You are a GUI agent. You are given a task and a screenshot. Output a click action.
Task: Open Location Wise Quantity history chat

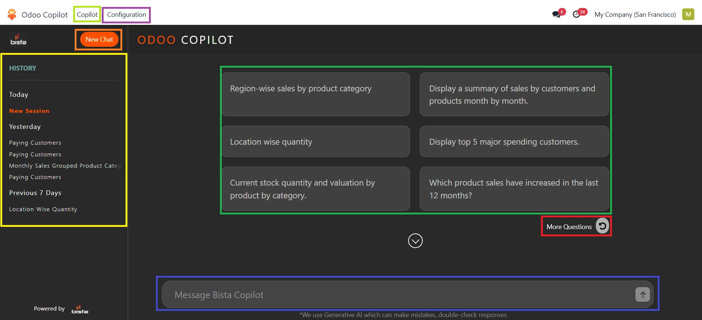tap(43, 209)
